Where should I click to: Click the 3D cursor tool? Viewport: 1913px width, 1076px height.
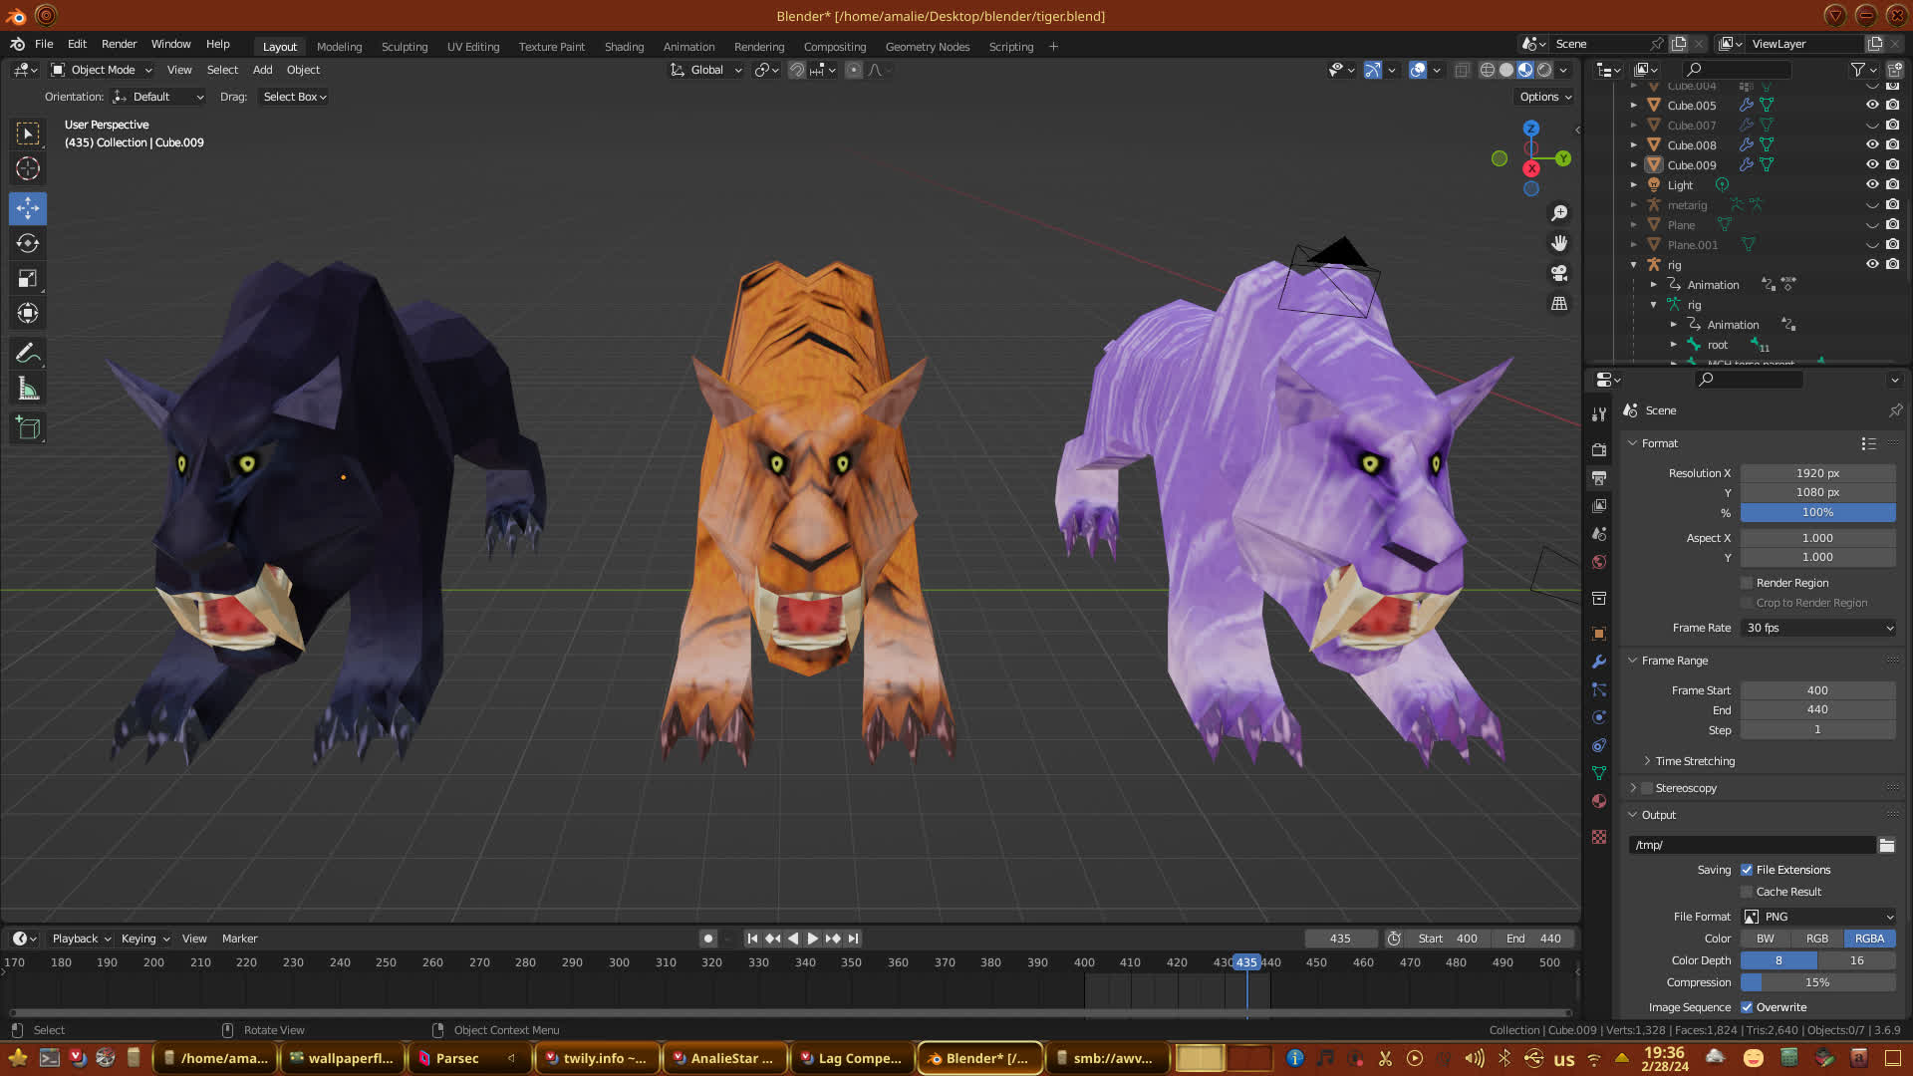point(28,168)
